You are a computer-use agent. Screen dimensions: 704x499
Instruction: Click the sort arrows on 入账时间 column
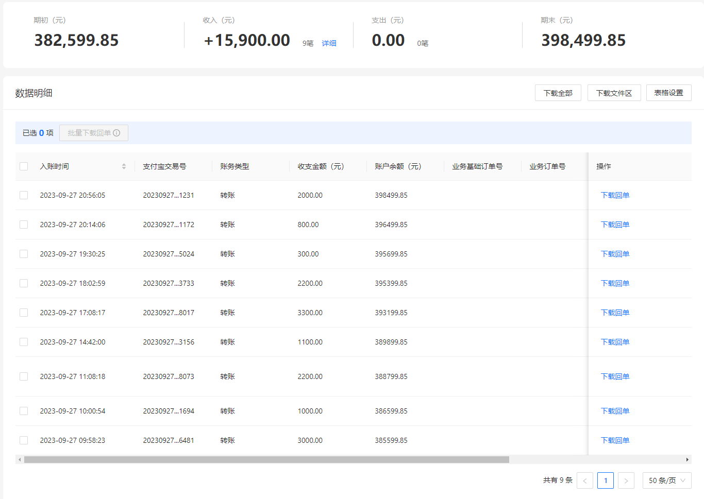pos(124,166)
